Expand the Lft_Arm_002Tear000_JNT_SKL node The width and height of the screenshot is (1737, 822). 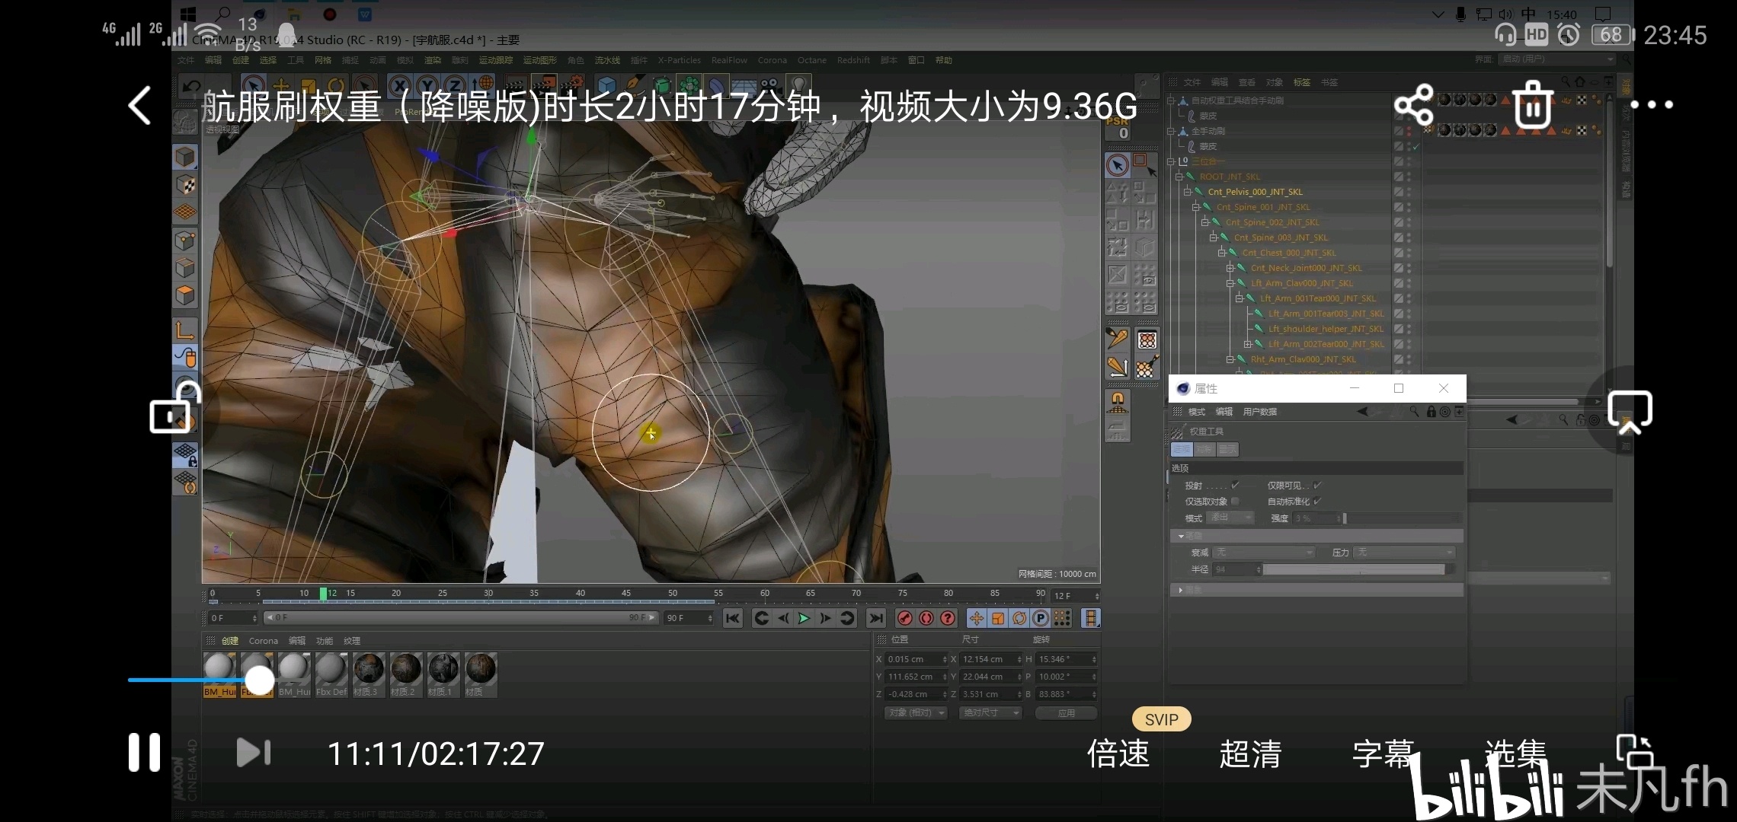[x=1248, y=344]
